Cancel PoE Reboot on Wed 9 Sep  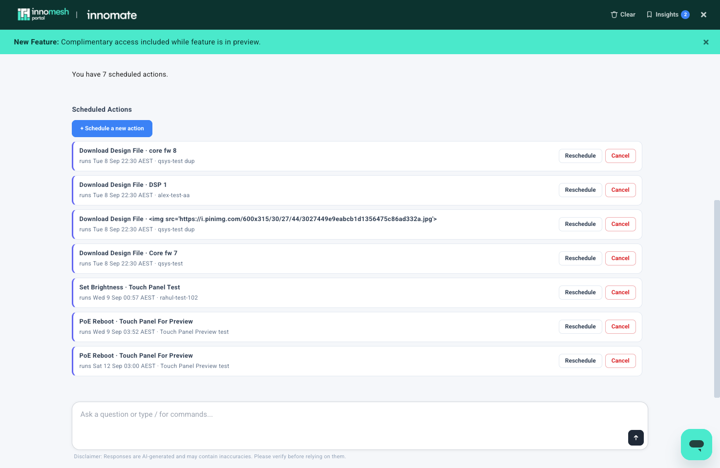pos(620,326)
